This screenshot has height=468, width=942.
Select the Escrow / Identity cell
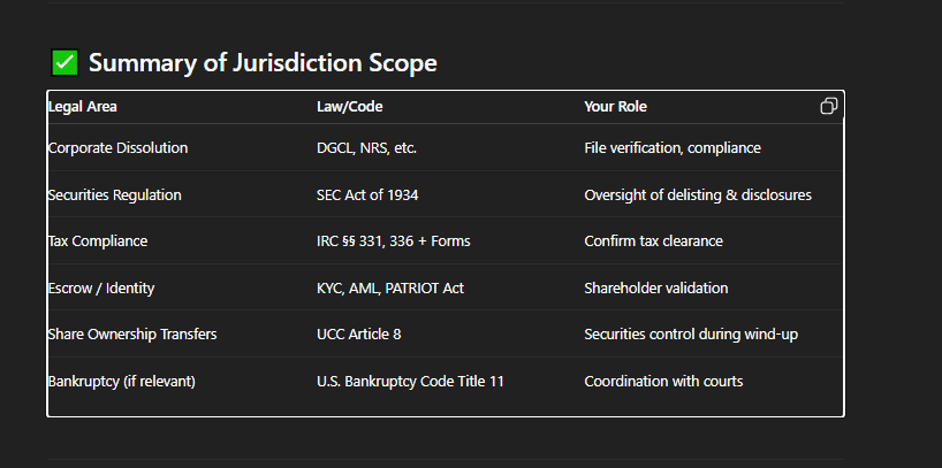101,288
